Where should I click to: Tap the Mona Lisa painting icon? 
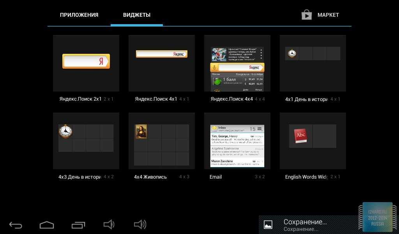click(x=141, y=131)
